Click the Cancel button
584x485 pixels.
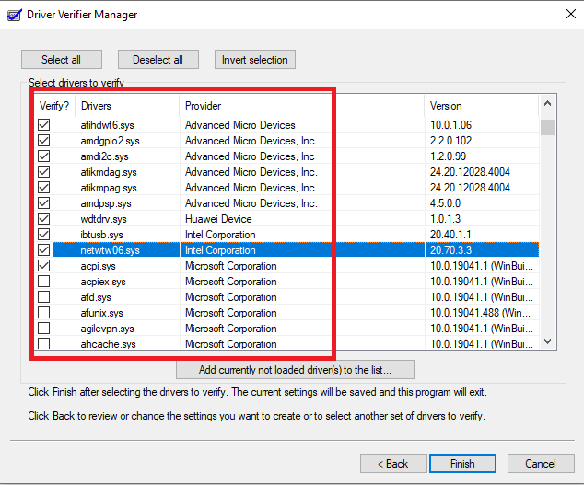pyautogui.click(x=541, y=464)
